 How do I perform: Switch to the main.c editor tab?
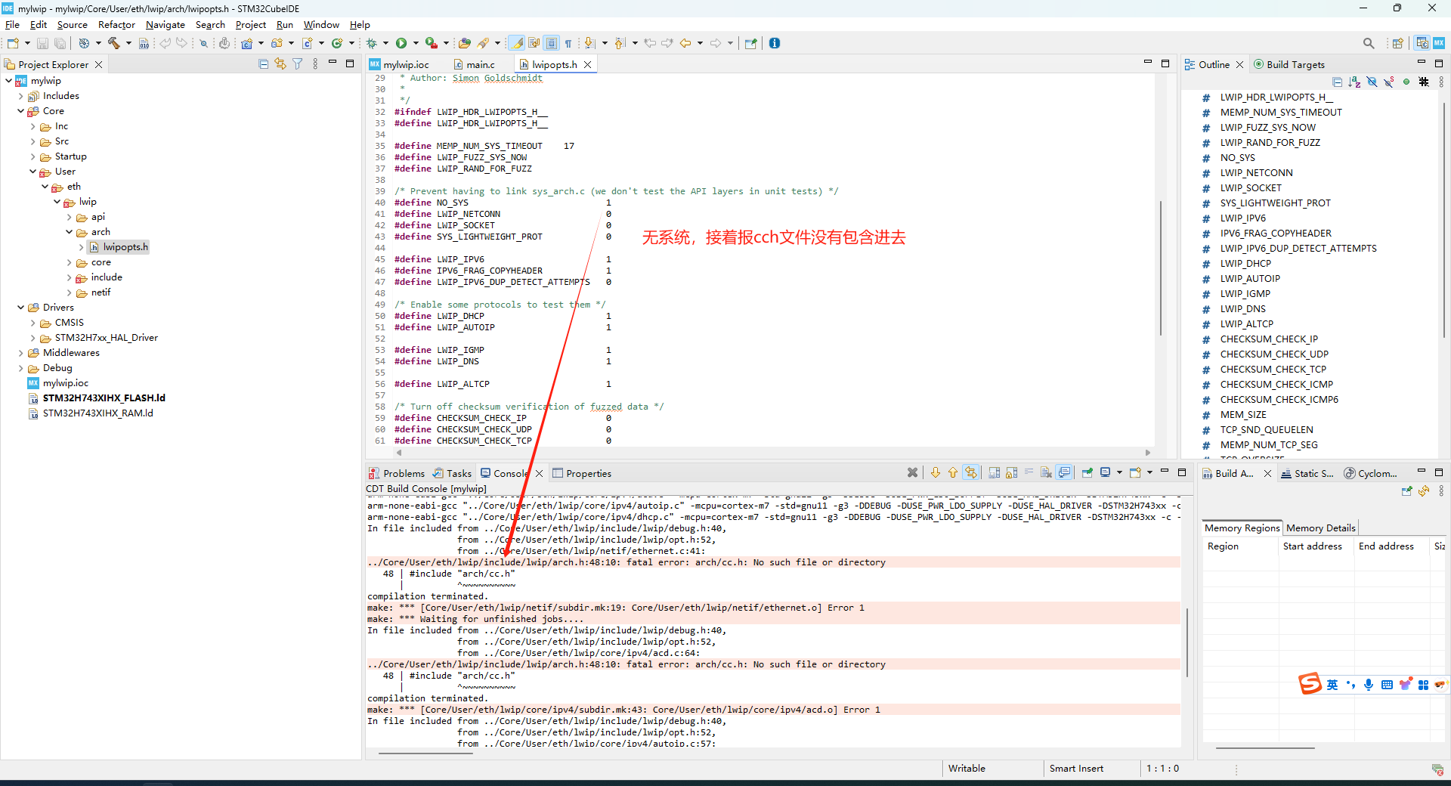point(480,65)
